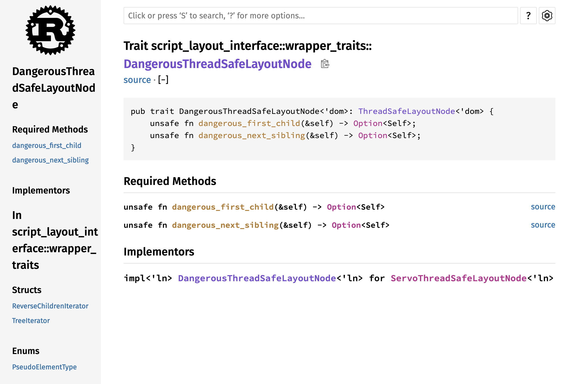The height and width of the screenshot is (384, 563).
Task: Copy item path with clipboard icon
Action: [x=325, y=64]
